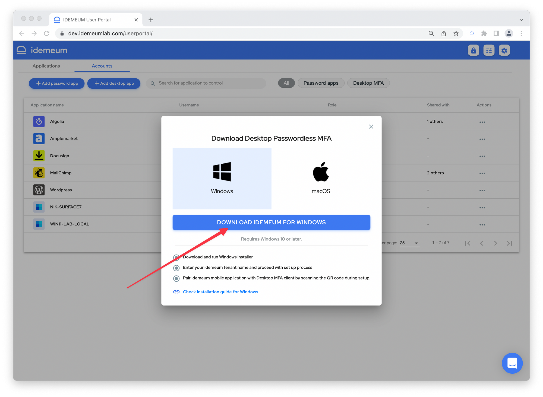543x397 pixels.
Task: Click the Algolia app icon
Action: coord(39,122)
